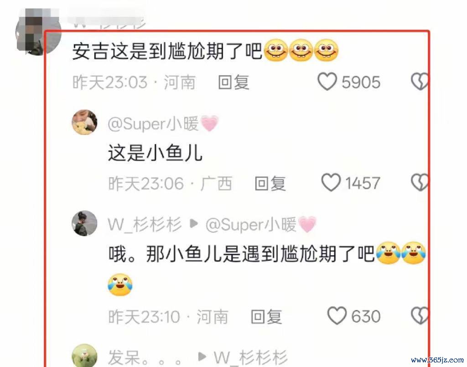The image size is (467, 367).
Task: Like the comment with 5905 likes
Action: click(327, 81)
